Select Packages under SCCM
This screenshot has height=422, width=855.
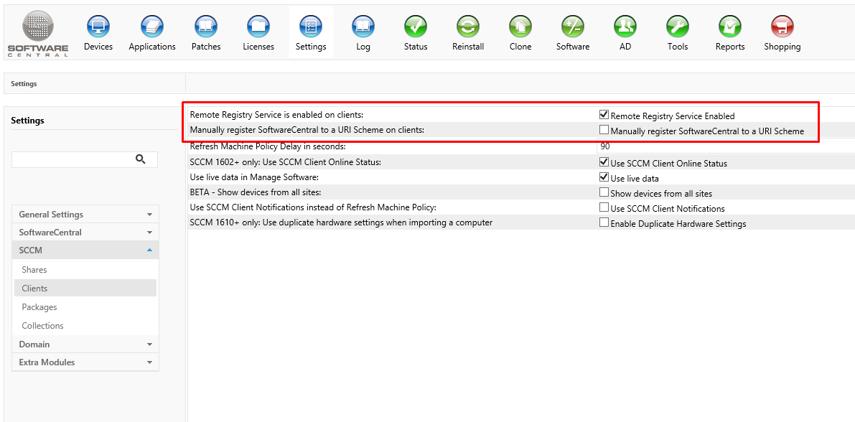[39, 307]
